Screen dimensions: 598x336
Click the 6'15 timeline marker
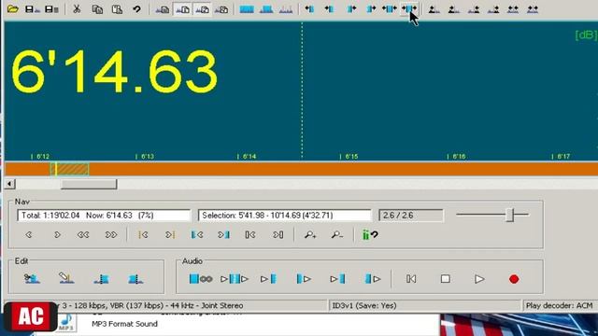349,156
